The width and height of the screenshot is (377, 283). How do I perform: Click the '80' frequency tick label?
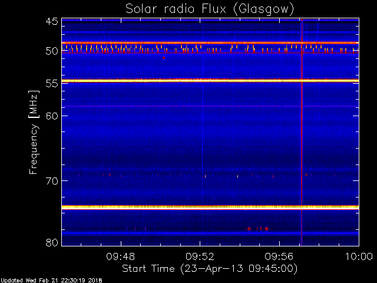[52, 242]
